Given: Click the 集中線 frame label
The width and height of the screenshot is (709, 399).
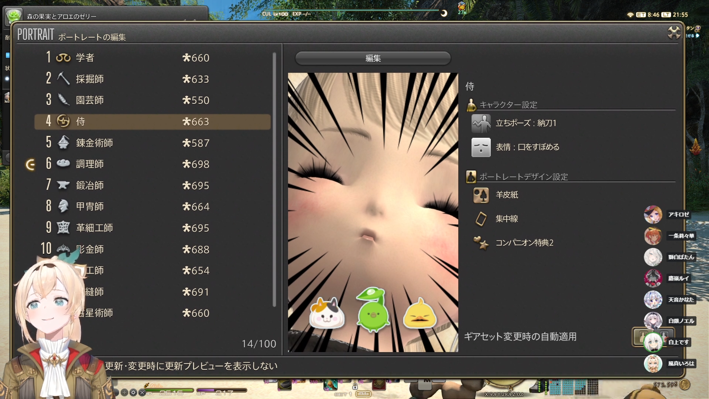Looking at the screenshot, I should [507, 219].
